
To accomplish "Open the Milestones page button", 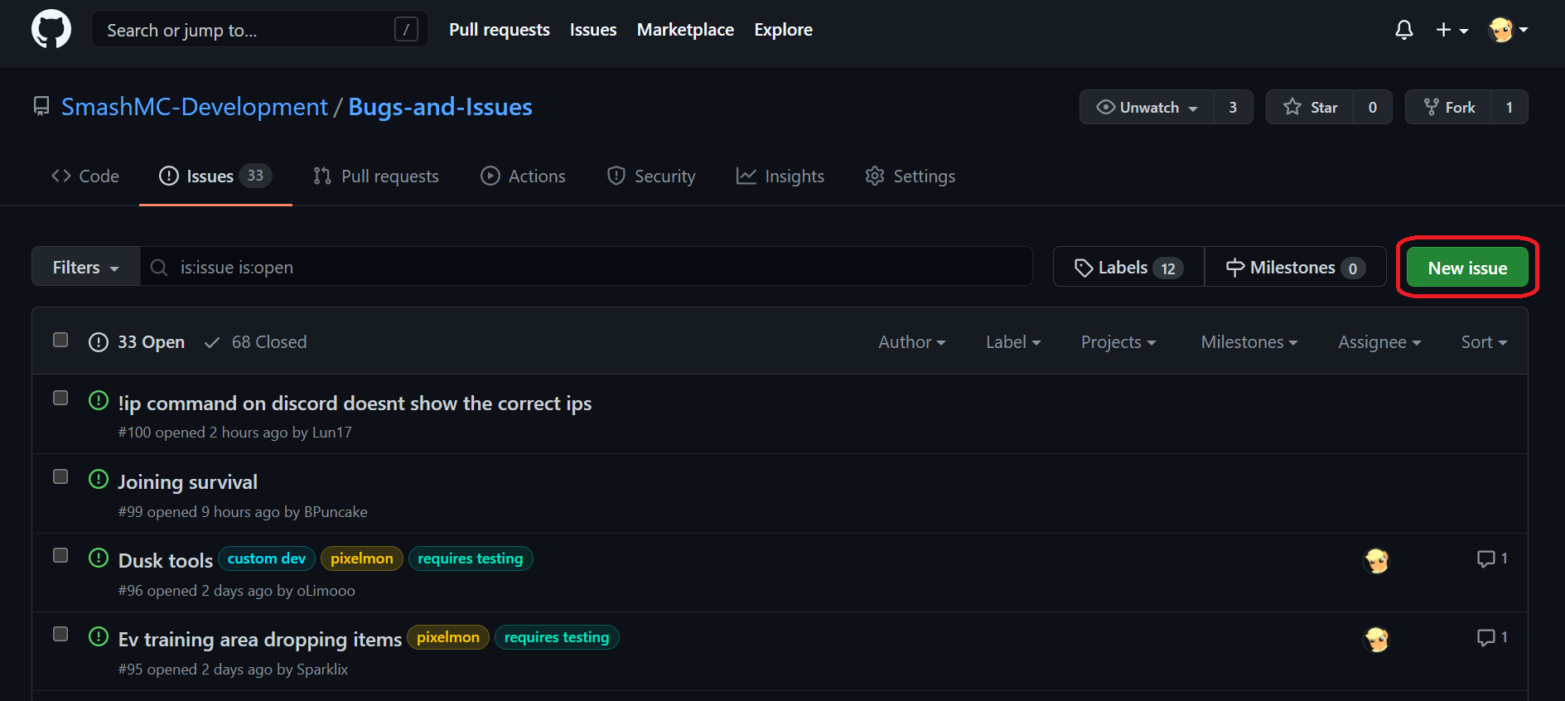I will pos(1295,267).
